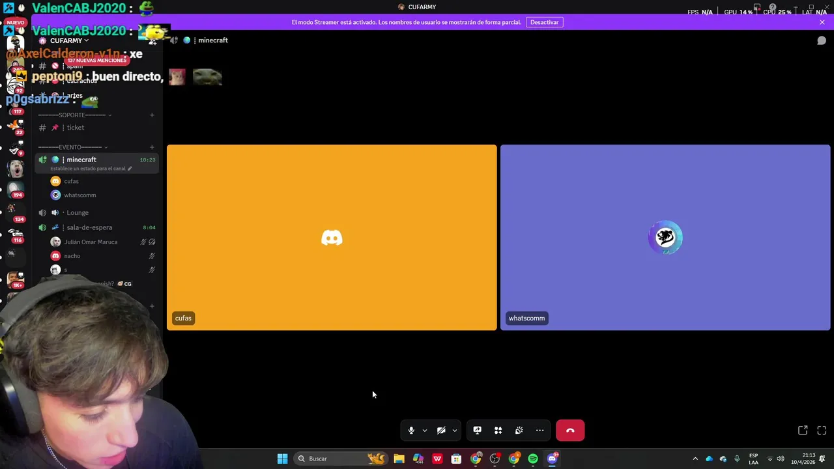
Task: Mute the microphone in call controls
Action: coord(411,431)
